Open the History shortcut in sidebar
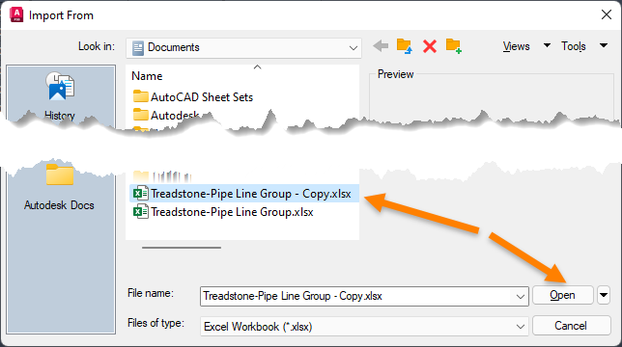Image resolution: width=622 pixels, height=347 pixels. click(x=60, y=95)
